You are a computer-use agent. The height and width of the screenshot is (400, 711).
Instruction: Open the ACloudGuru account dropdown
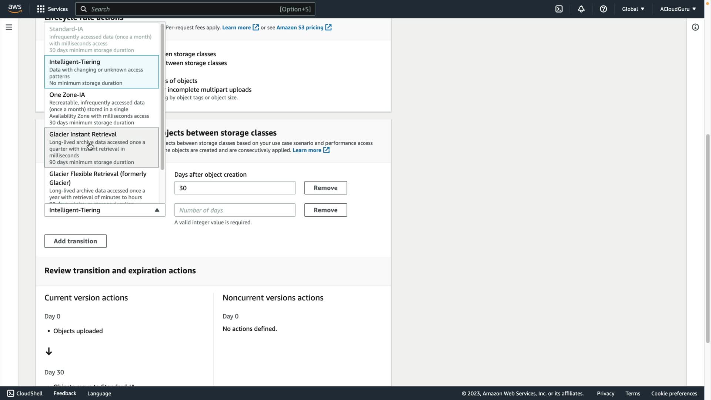pos(678,9)
